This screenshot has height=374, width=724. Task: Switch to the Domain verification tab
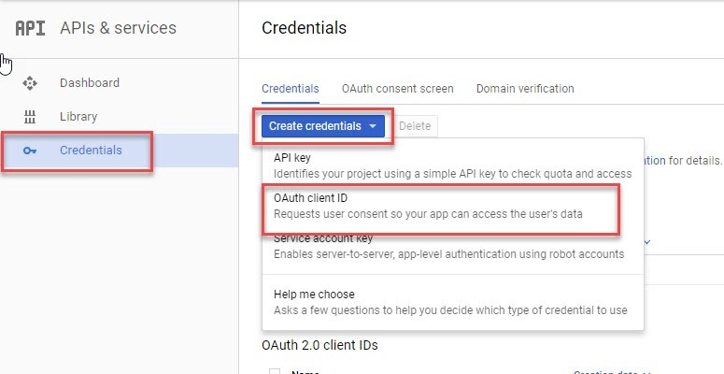pos(525,88)
